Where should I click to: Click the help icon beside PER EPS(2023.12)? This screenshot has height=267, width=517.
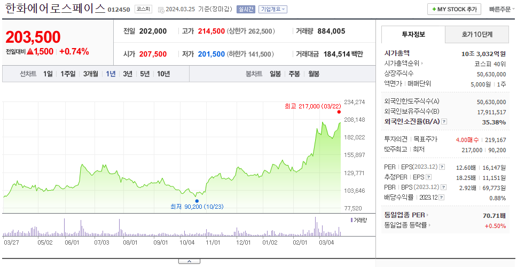442,167
